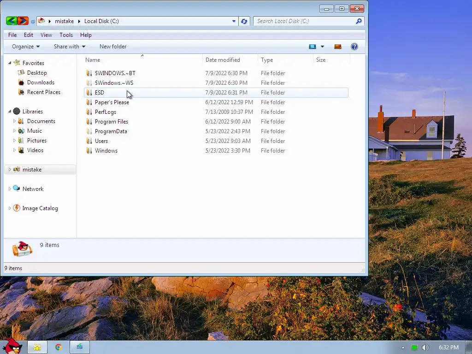Image resolution: width=472 pixels, height=354 pixels.
Task: Expand the Network node
Action: (10, 189)
